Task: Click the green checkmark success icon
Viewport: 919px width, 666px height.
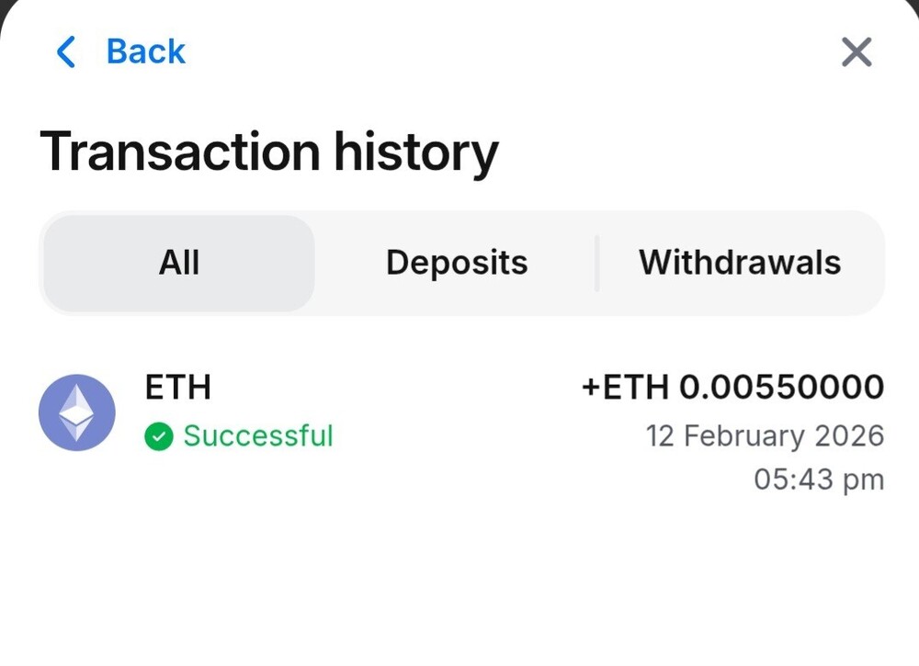Action: pos(159,436)
